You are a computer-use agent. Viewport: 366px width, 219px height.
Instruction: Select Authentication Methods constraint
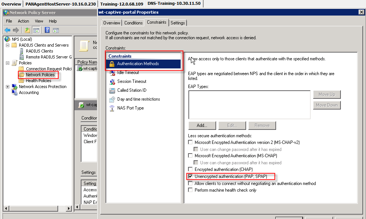point(144,64)
